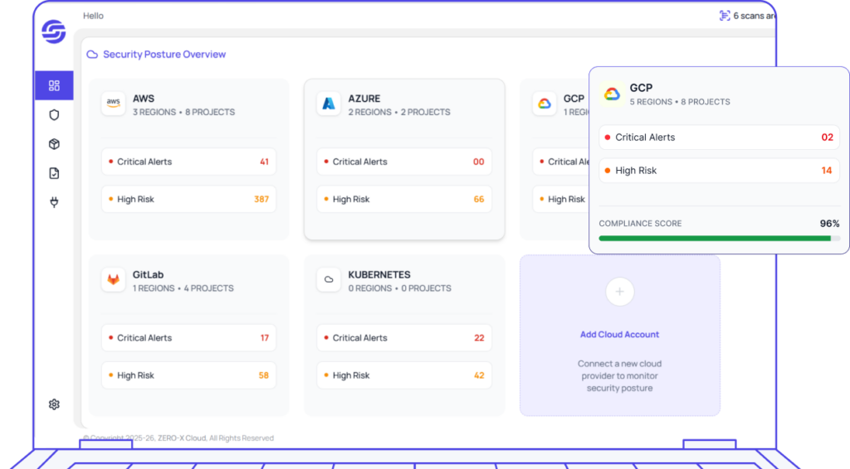
Task: Click the scans status icon in header
Action: click(x=725, y=16)
